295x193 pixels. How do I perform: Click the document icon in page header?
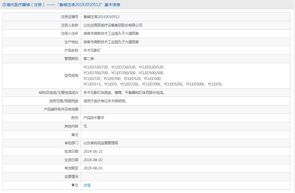[x=4, y=5]
